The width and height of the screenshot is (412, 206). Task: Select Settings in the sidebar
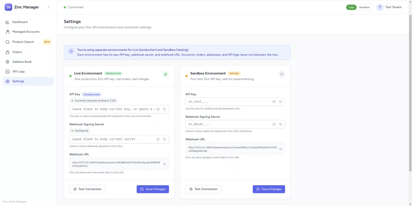coord(28,81)
